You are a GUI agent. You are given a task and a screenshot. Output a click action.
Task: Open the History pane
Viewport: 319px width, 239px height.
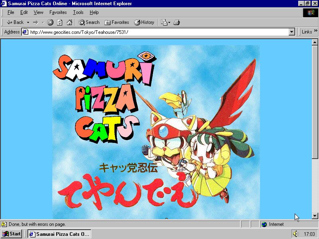coord(144,22)
